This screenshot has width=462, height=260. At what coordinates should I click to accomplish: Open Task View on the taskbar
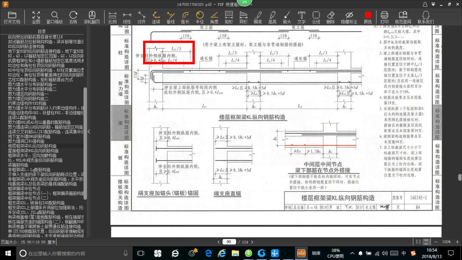[x=141, y=253]
